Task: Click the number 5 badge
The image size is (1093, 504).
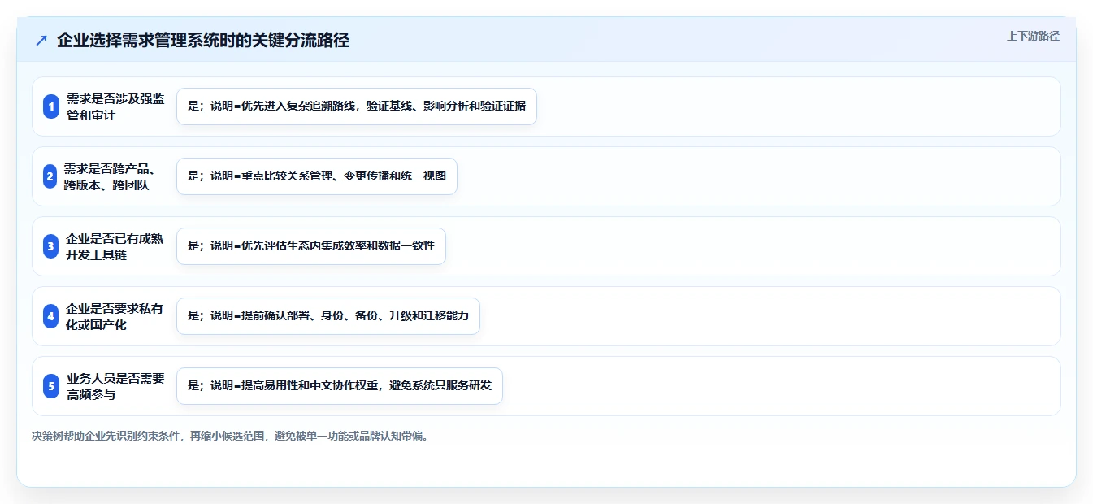Action: coord(51,386)
